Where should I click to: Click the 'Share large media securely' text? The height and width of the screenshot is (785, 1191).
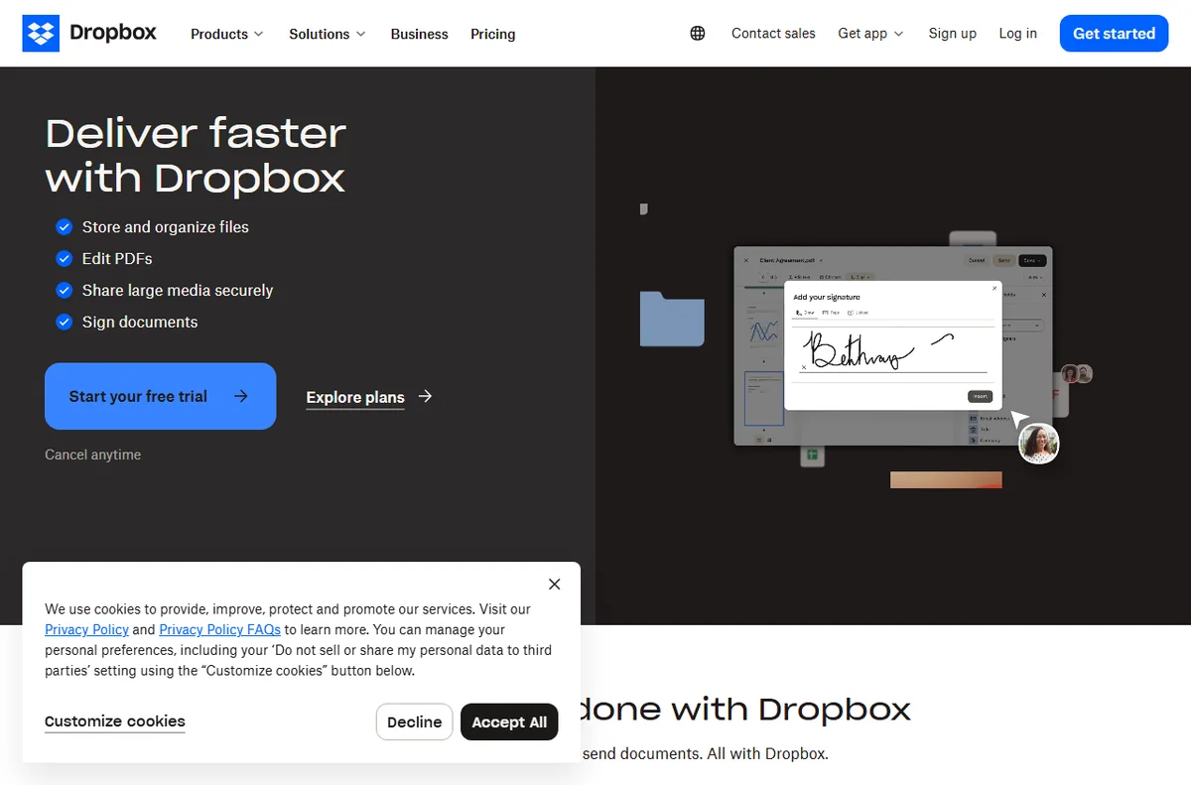tap(178, 291)
